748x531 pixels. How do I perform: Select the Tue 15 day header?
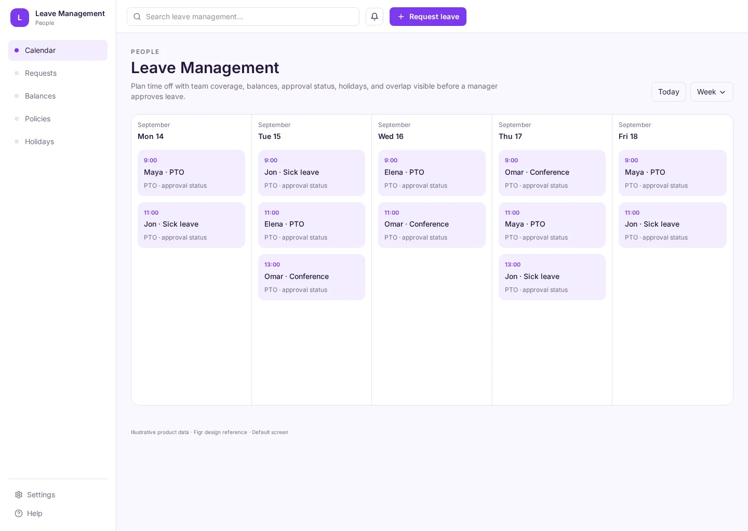(x=270, y=136)
